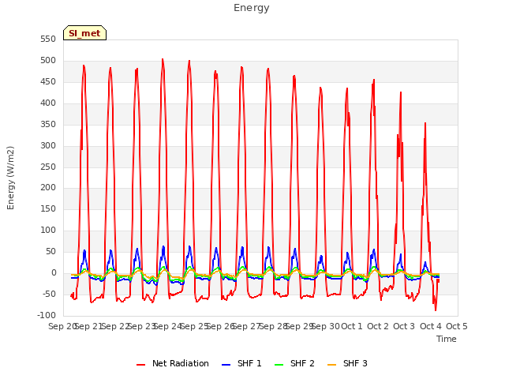Click the Oct 2 x-axis tick label
The image size is (505, 379).
point(378,326)
